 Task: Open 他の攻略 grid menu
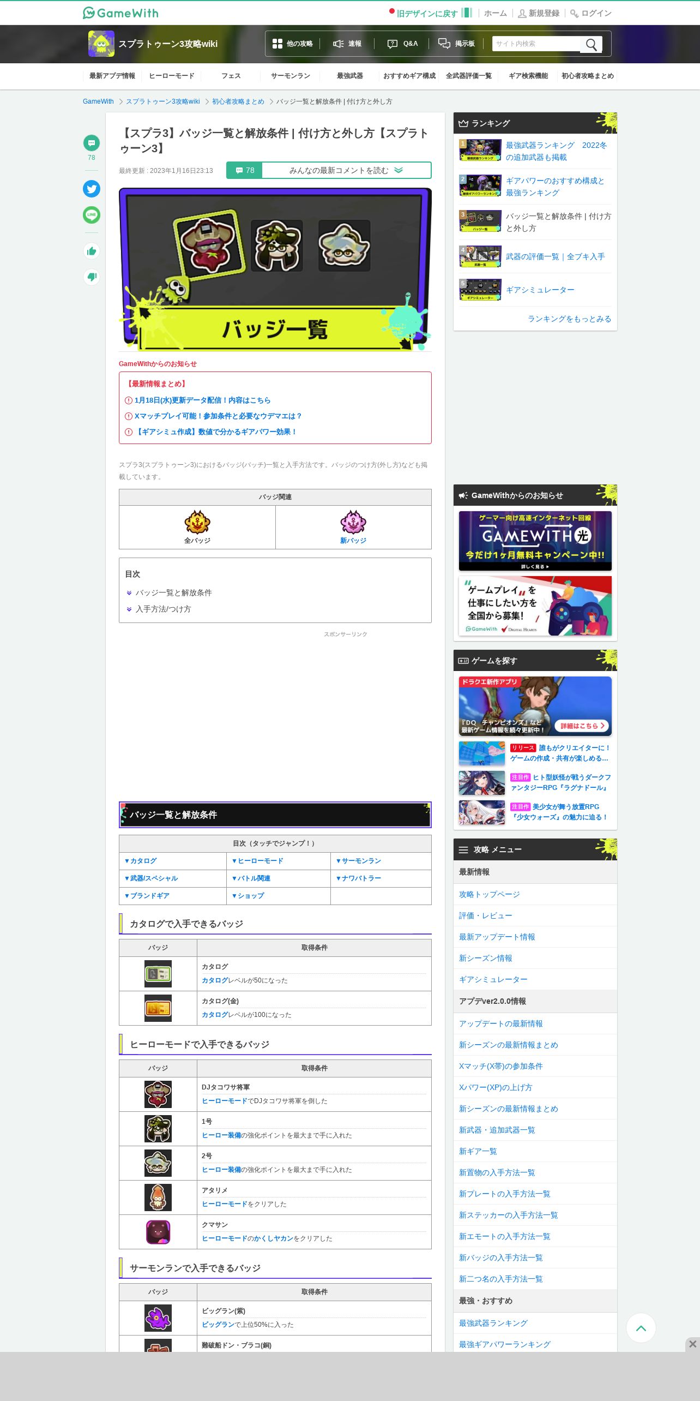(x=293, y=44)
